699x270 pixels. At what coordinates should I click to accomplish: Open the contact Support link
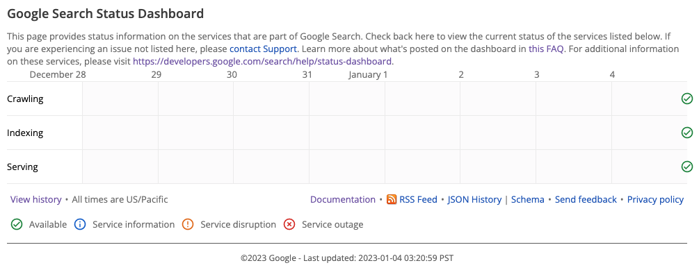pos(263,49)
